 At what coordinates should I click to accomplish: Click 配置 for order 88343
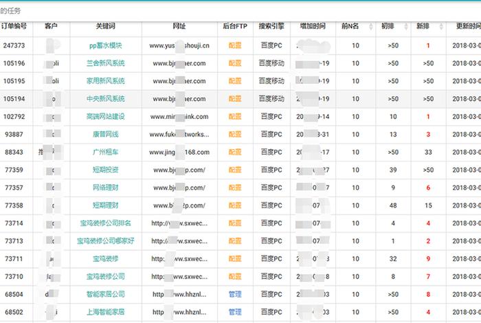(x=235, y=152)
